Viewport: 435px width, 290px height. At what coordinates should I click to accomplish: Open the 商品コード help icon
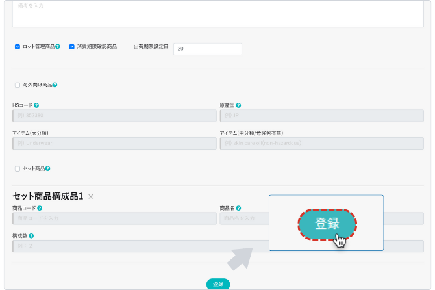click(x=40, y=208)
